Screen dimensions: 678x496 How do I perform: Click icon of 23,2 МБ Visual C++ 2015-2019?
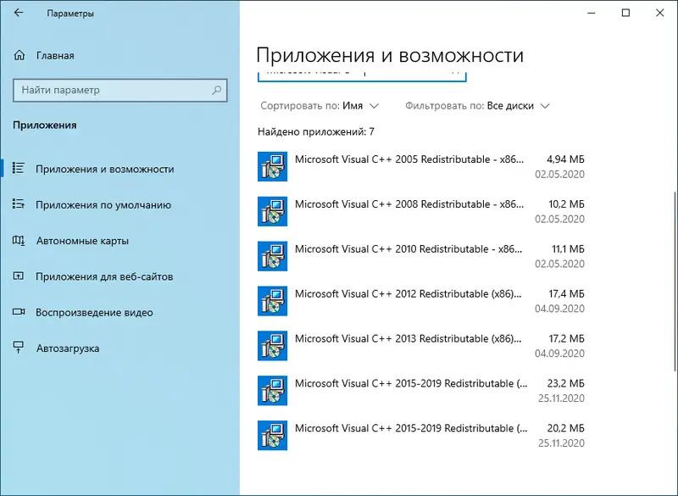coord(272,391)
